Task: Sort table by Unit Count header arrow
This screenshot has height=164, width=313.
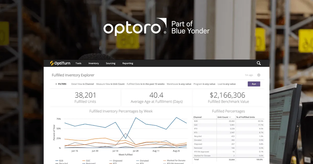Action: click(x=230, y=117)
